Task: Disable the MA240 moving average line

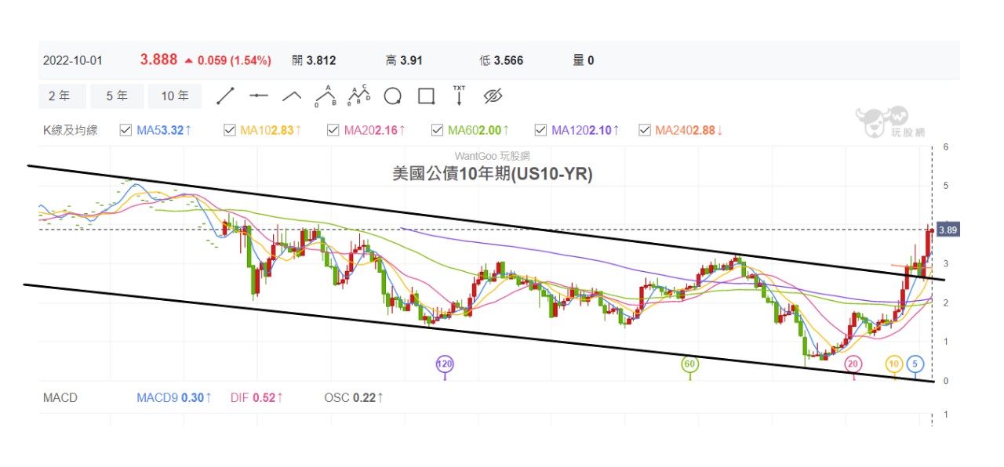Action: tap(645, 130)
